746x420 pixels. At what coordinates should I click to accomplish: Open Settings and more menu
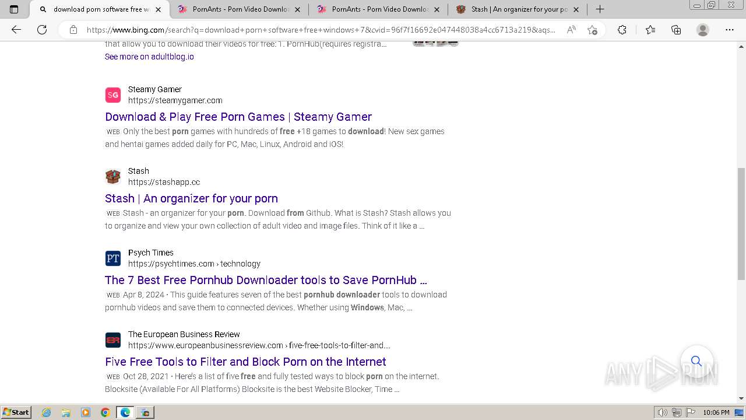[x=729, y=30]
